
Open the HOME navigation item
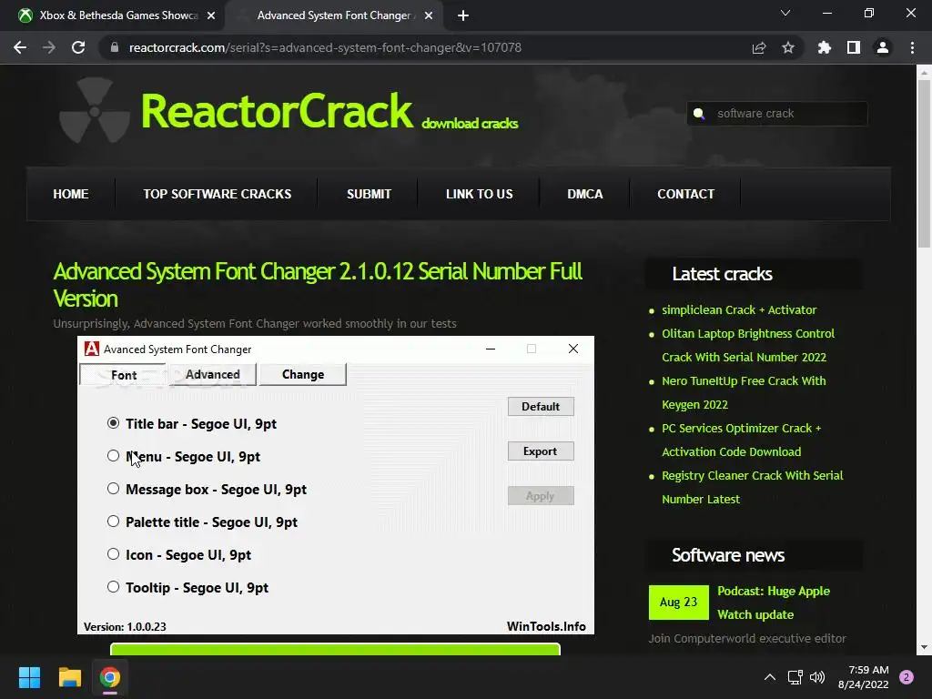[x=71, y=194]
